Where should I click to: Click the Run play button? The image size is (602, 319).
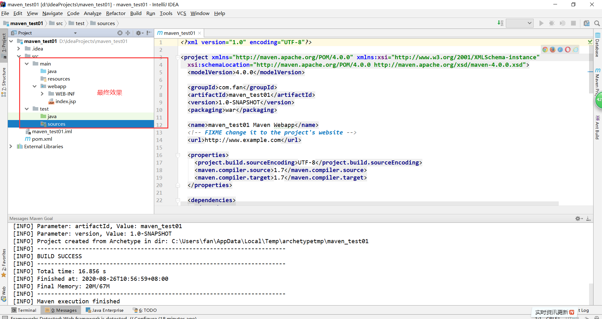[x=541, y=23]
